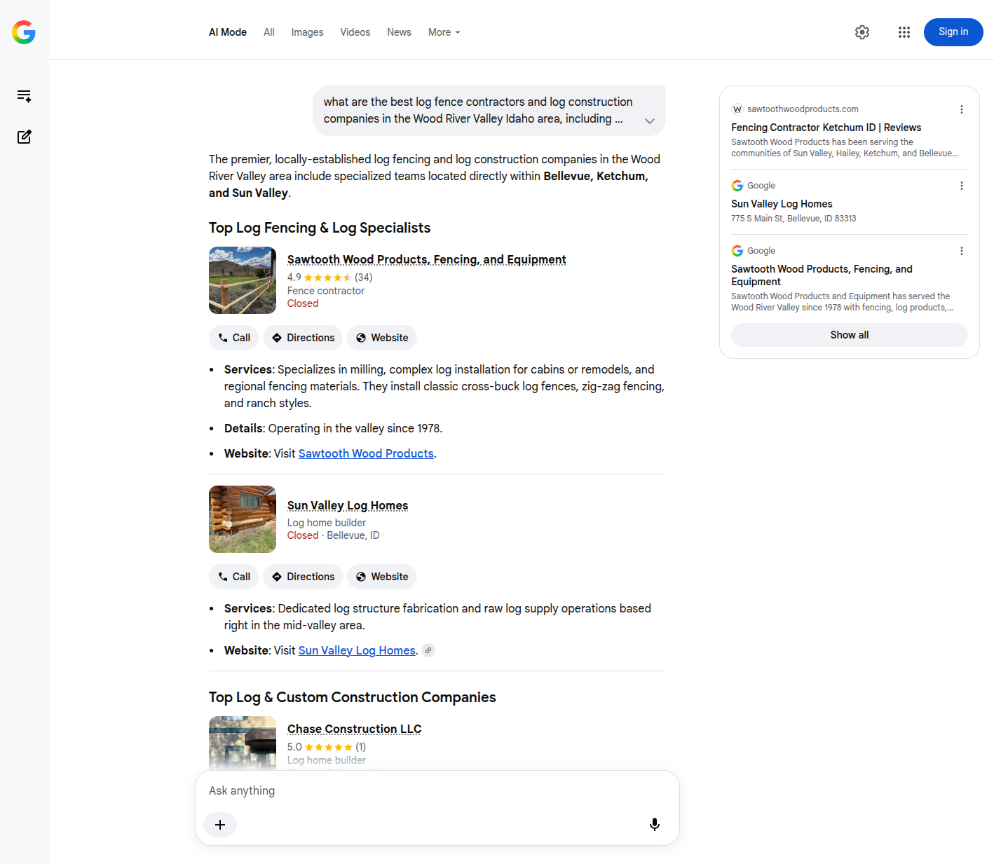The image size is (994, 864).
Task: Open Website button for Sun Valley Log Homes
Action: (382, 577)
